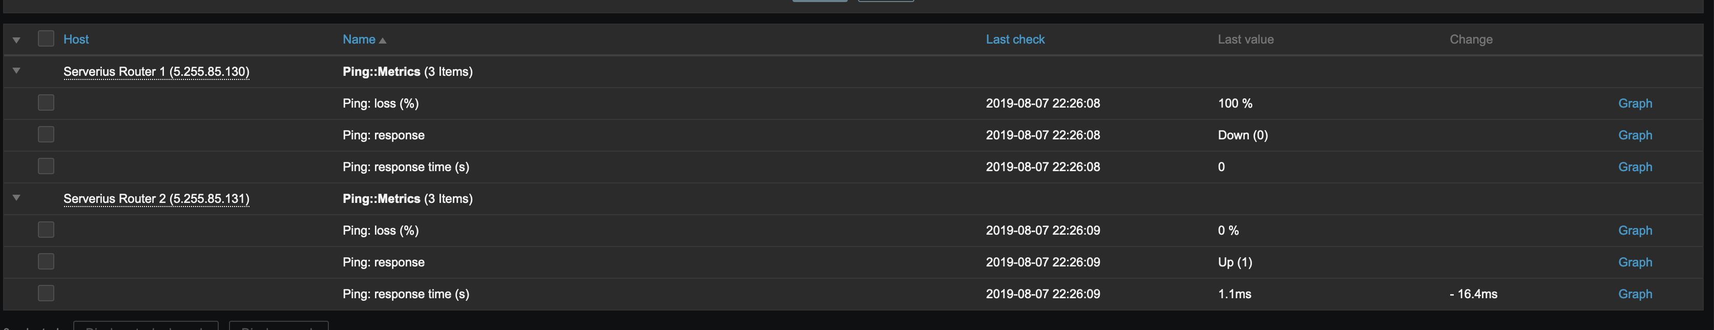Select Router 2 Ping: response time checkbox
Screen dimensions: 1714x330
click(46, 294)
